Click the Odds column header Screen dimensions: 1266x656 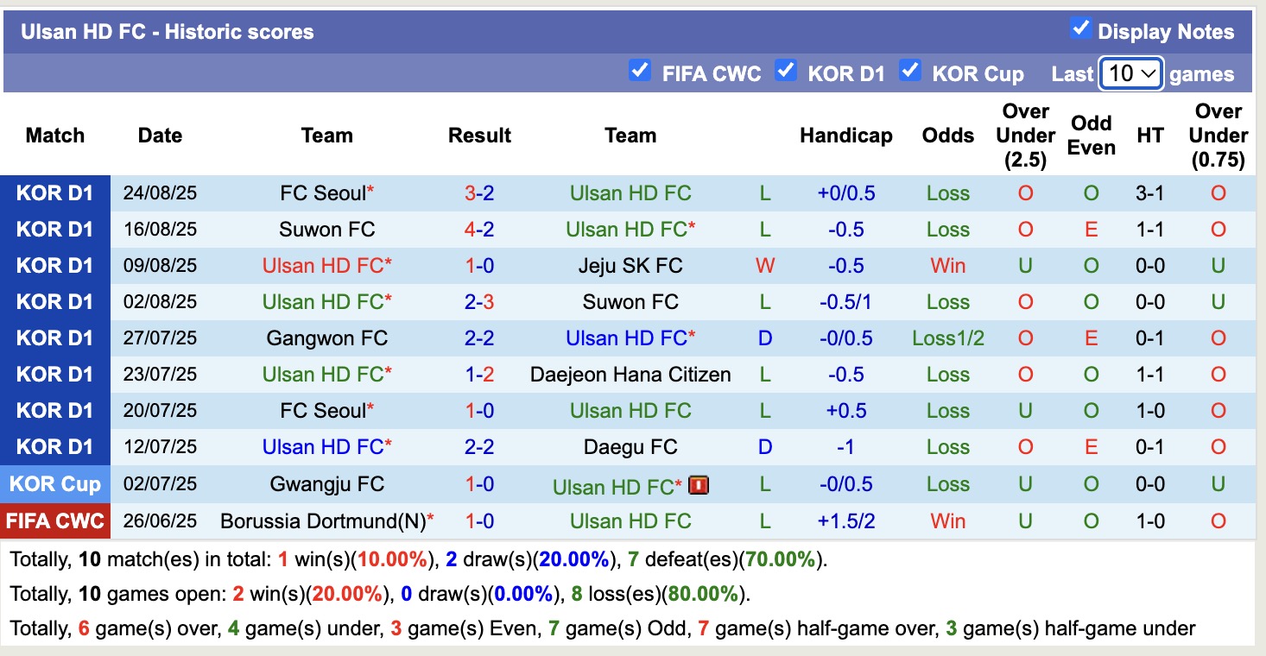pos(947,136)
